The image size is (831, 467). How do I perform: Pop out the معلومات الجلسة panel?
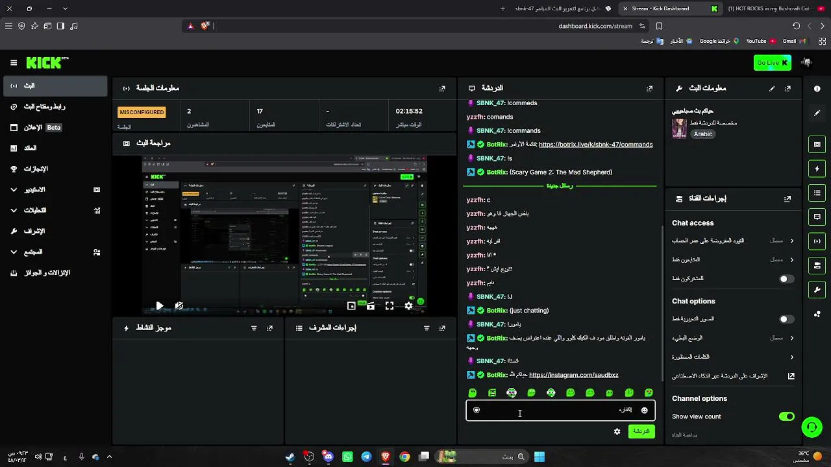coord(442,88)
